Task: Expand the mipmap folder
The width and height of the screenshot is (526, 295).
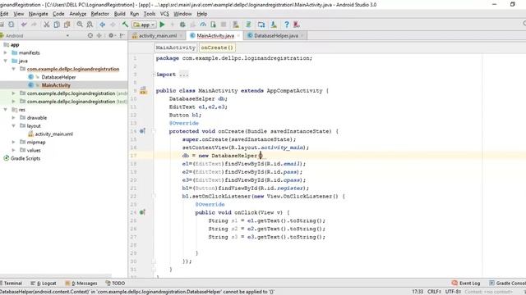Action: (x=13, y=142)
